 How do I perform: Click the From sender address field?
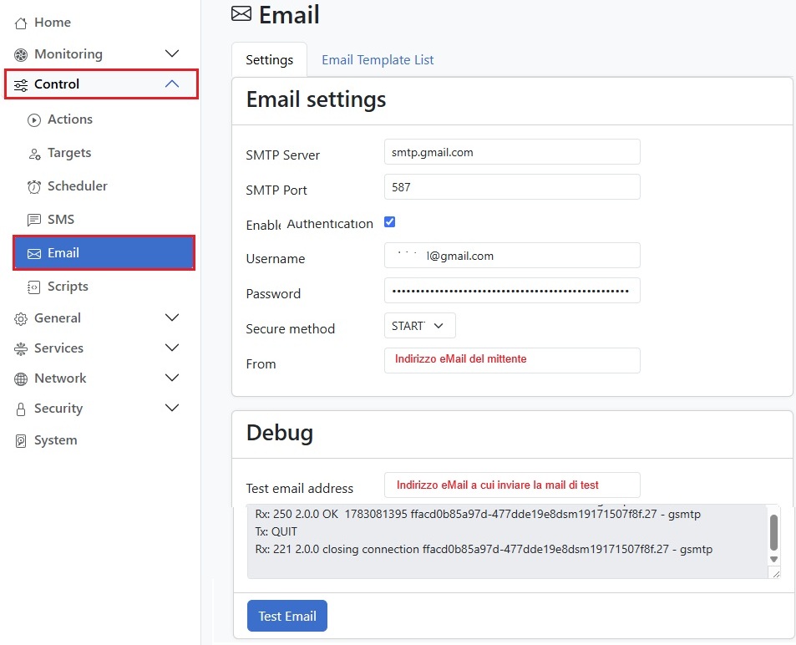tap(512, 361)
